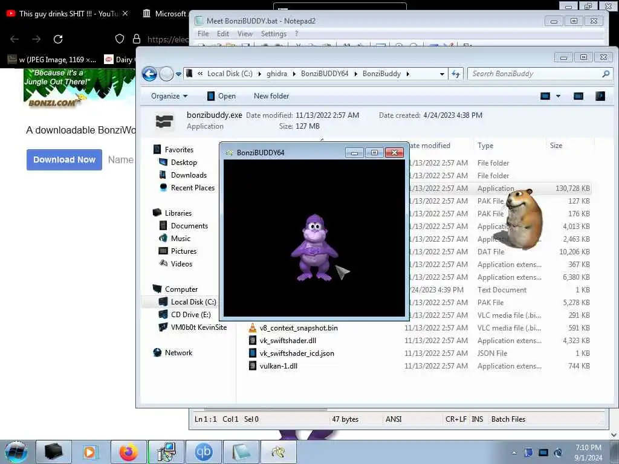Open media player icon on taskbar
Image resolution: width=619 pixels, height=464 pixels.
point(91,452)
